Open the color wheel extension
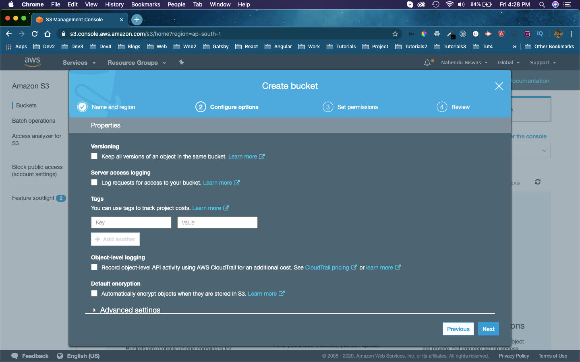580x362 pixels. pos(424,34)
